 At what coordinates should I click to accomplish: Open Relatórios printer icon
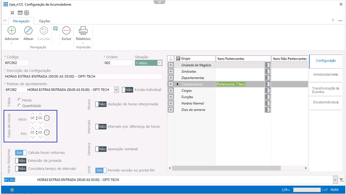pyautogui.click(x=83, y=30)
